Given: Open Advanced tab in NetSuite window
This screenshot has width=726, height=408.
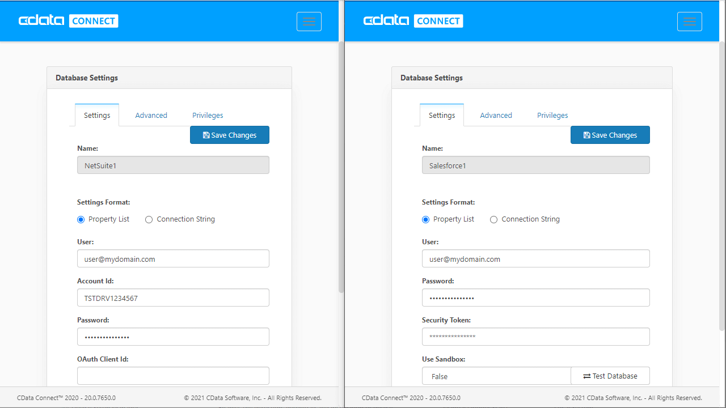Looking at the screenshot, I should pos(151,115).
